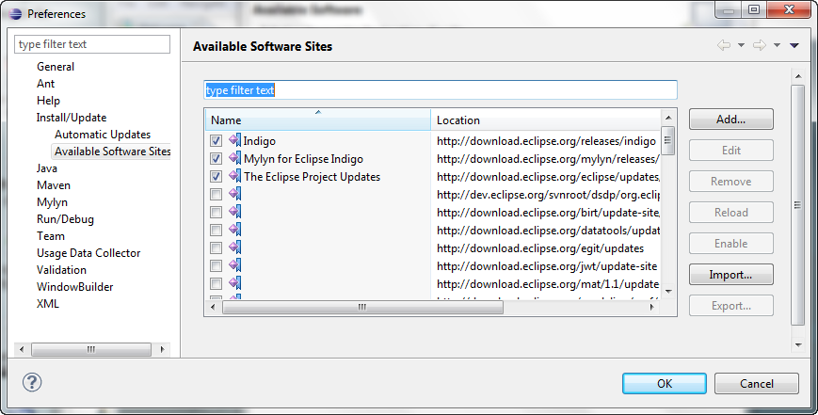Uncheck the Indigo site checkbox
The image size is (818, 415).
(216, 141)
